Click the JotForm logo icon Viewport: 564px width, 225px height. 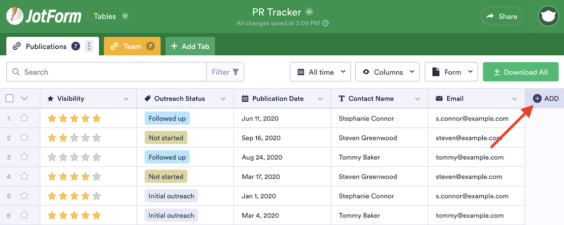coord(15,16)
